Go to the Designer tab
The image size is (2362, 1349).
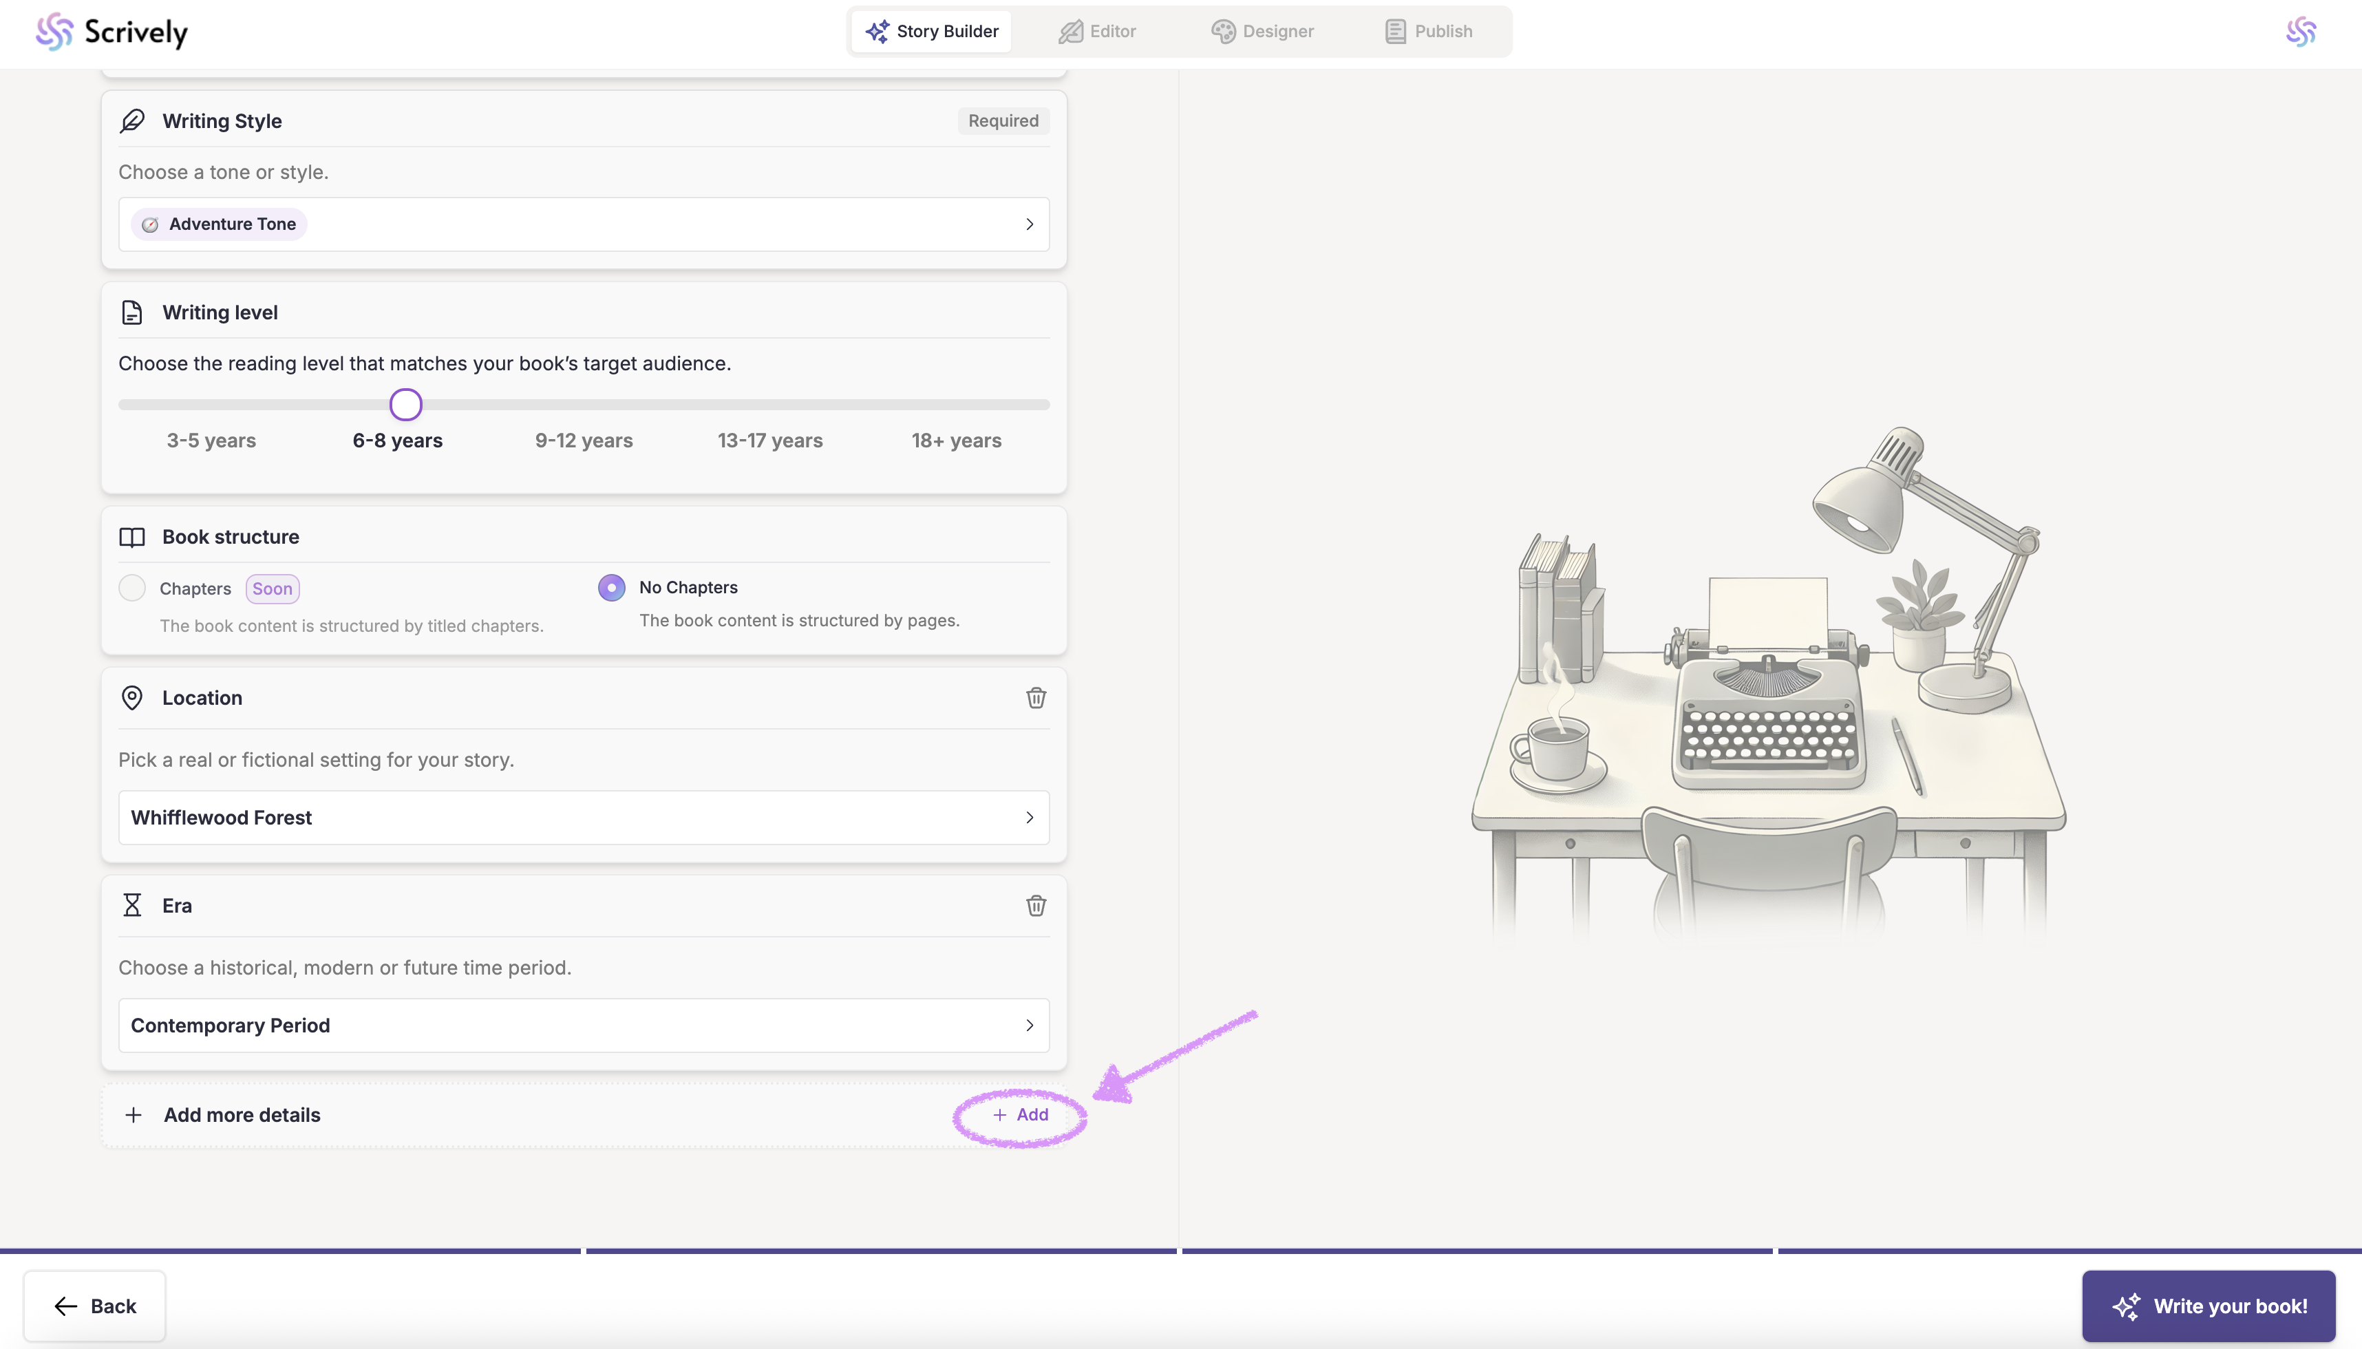pos(1262,32)
